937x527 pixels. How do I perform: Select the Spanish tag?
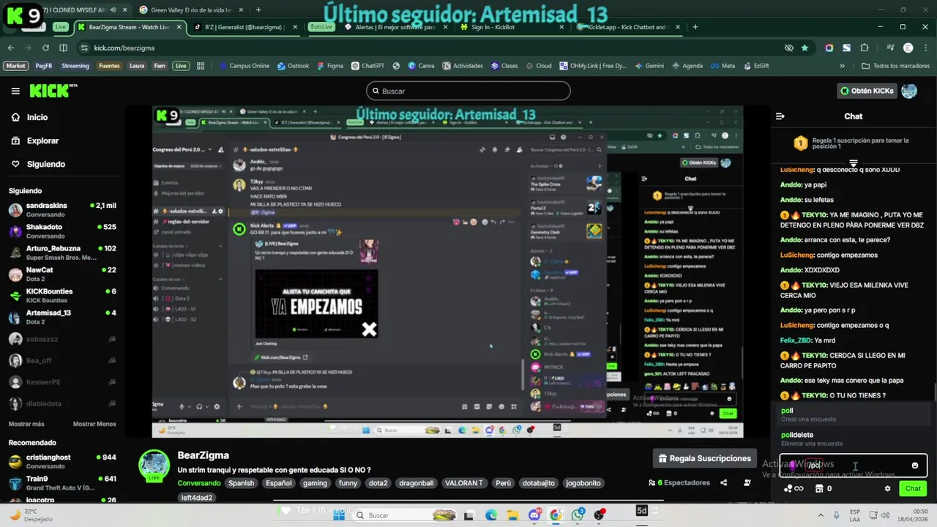click(x=241, y=483)
